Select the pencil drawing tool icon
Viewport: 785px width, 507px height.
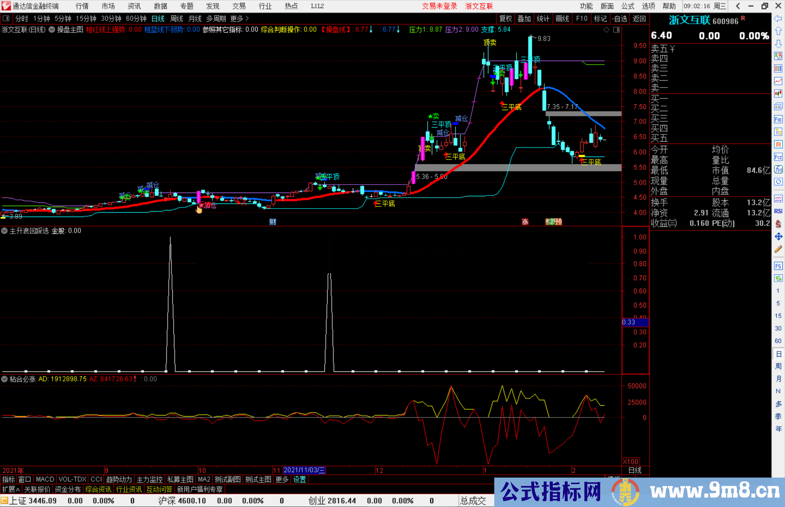pyautogui.click(x=778, y=249)
